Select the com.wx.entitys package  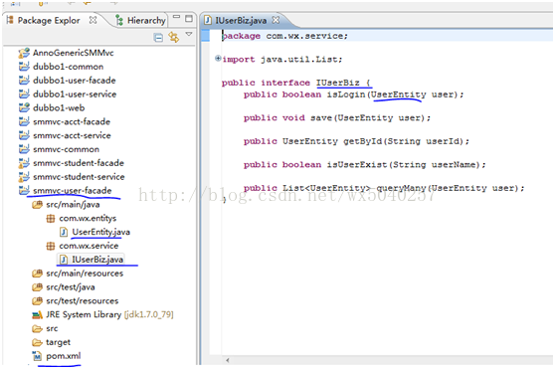pyautogui.click(x=88, y=218)
